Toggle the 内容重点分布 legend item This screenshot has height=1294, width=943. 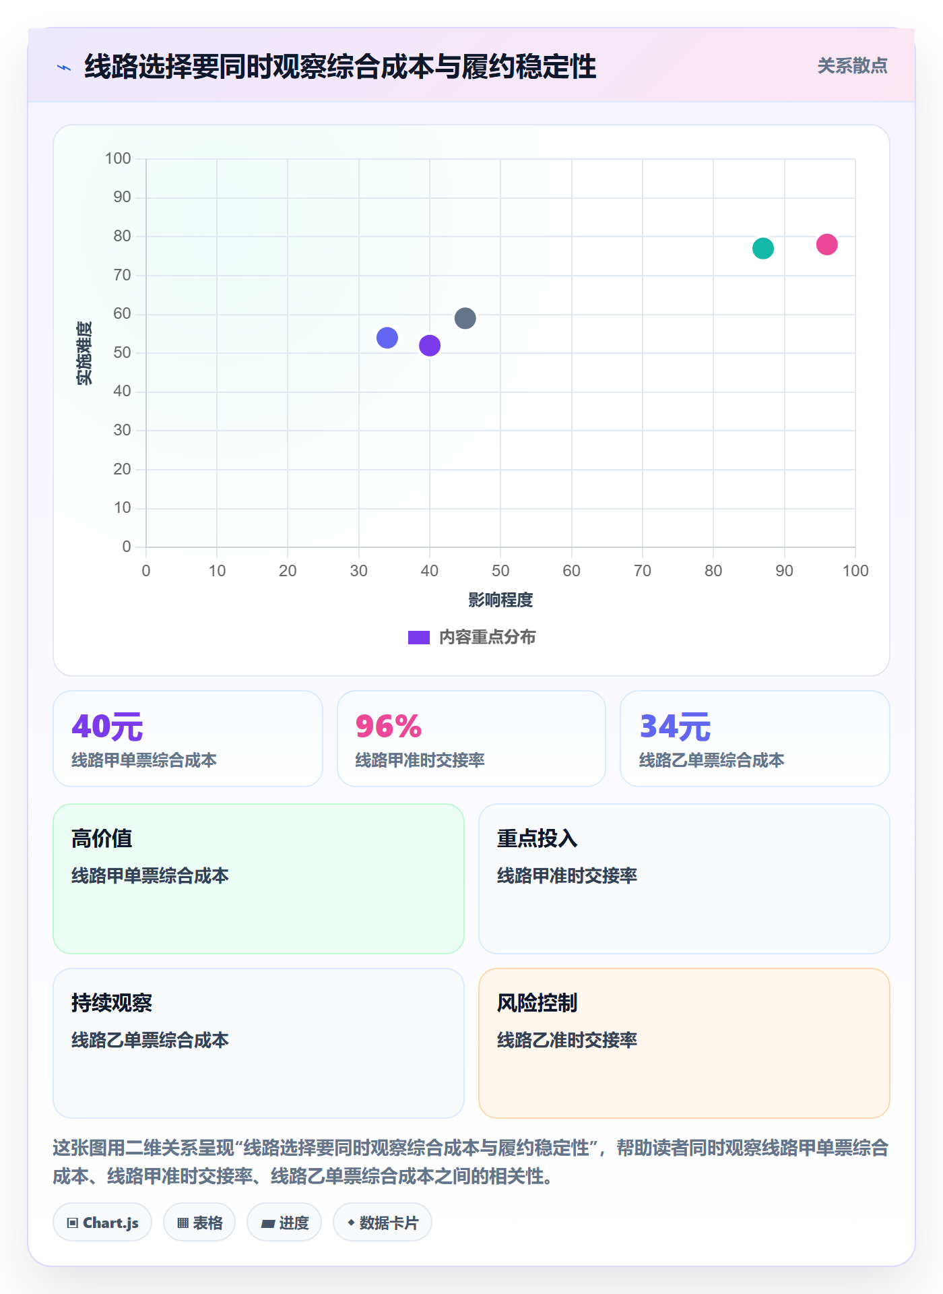[471, 638]
